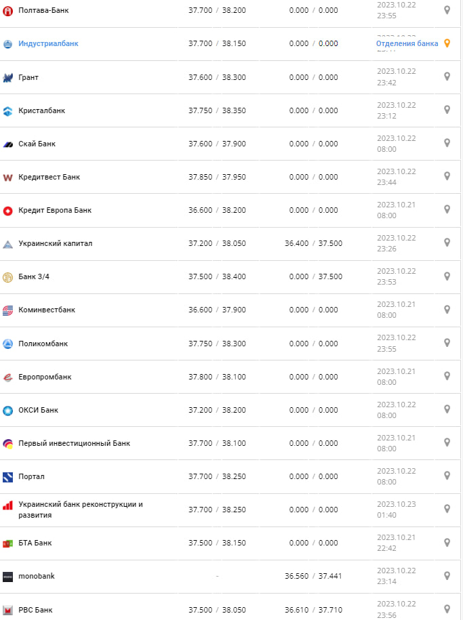Click the map pin for Кристалбанк row
This screenshot has width=463, height=620.
click(447, 110)
